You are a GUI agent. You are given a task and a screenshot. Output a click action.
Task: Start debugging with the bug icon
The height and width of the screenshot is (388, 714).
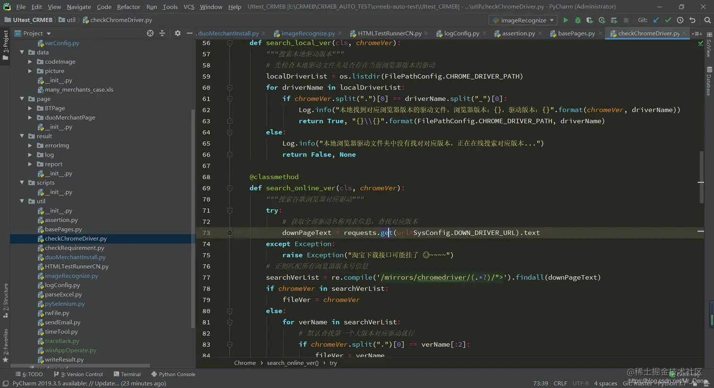click(x=578, y=20)
